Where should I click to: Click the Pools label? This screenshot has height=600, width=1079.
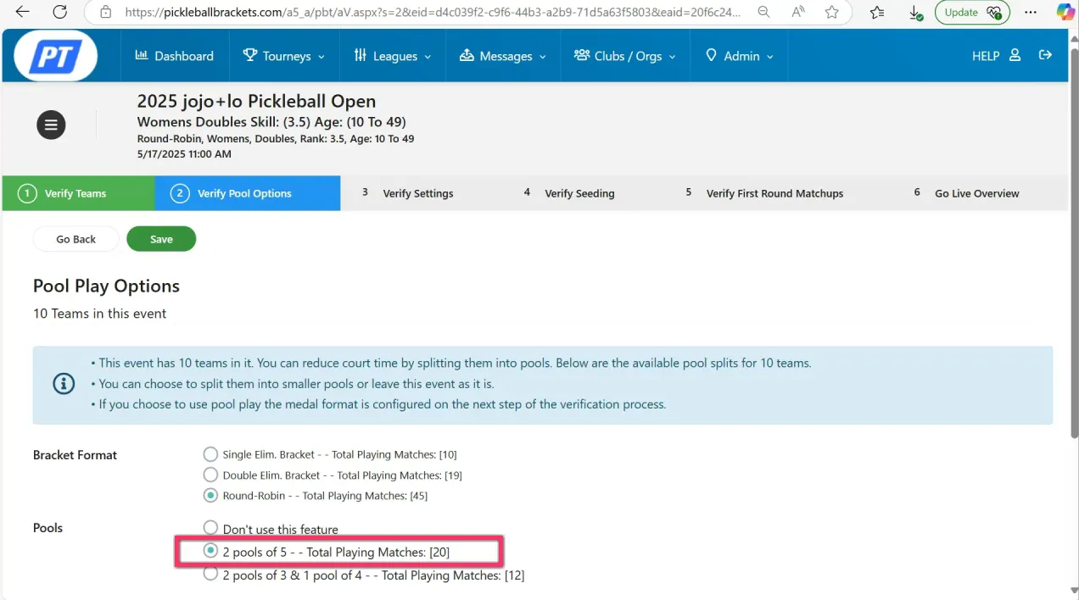pos(48,528)
